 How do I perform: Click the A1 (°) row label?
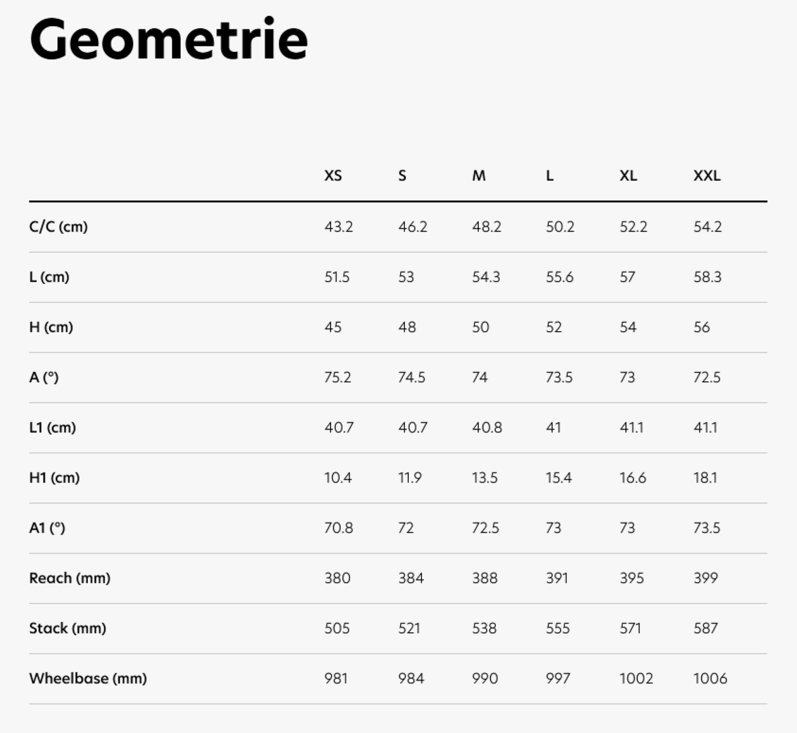pos(47,528)
